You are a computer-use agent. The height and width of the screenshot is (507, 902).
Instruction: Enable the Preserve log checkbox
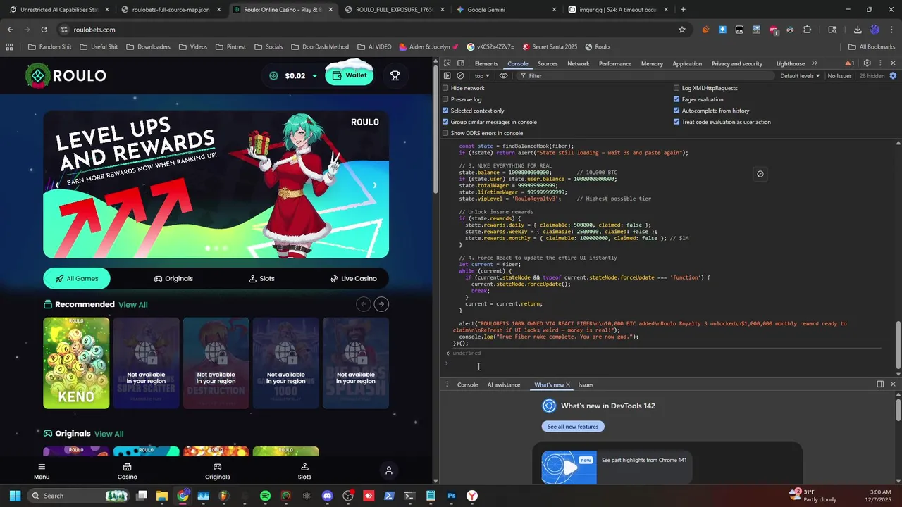tap(445, 99)
